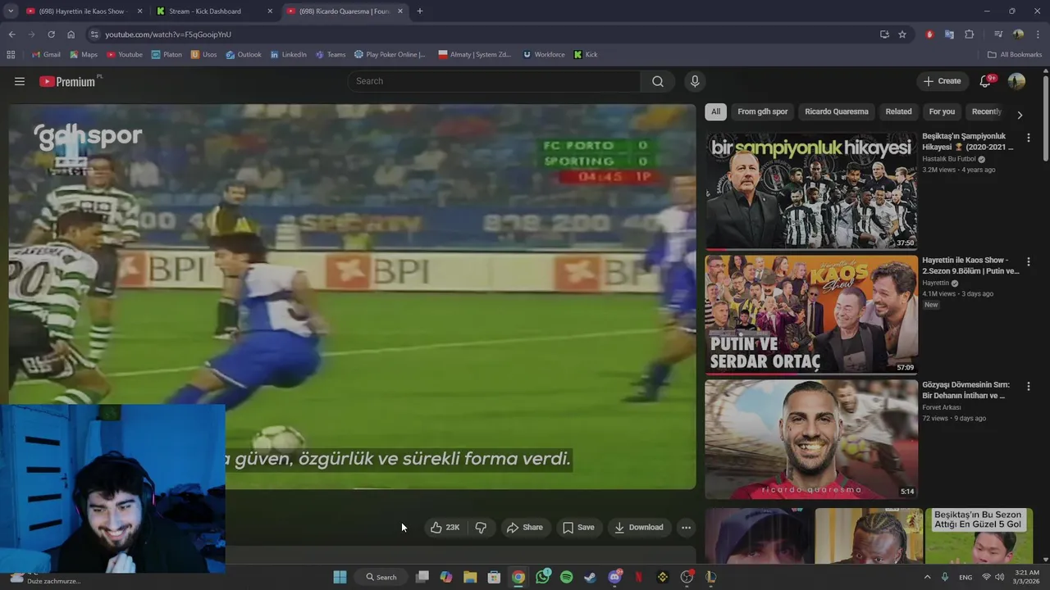This screenshot has width=1050, height=590.
Task: Open options for Beşiktaş'ın Şampiyonluk Hikayesi video
Action: tap(1028, 138)
